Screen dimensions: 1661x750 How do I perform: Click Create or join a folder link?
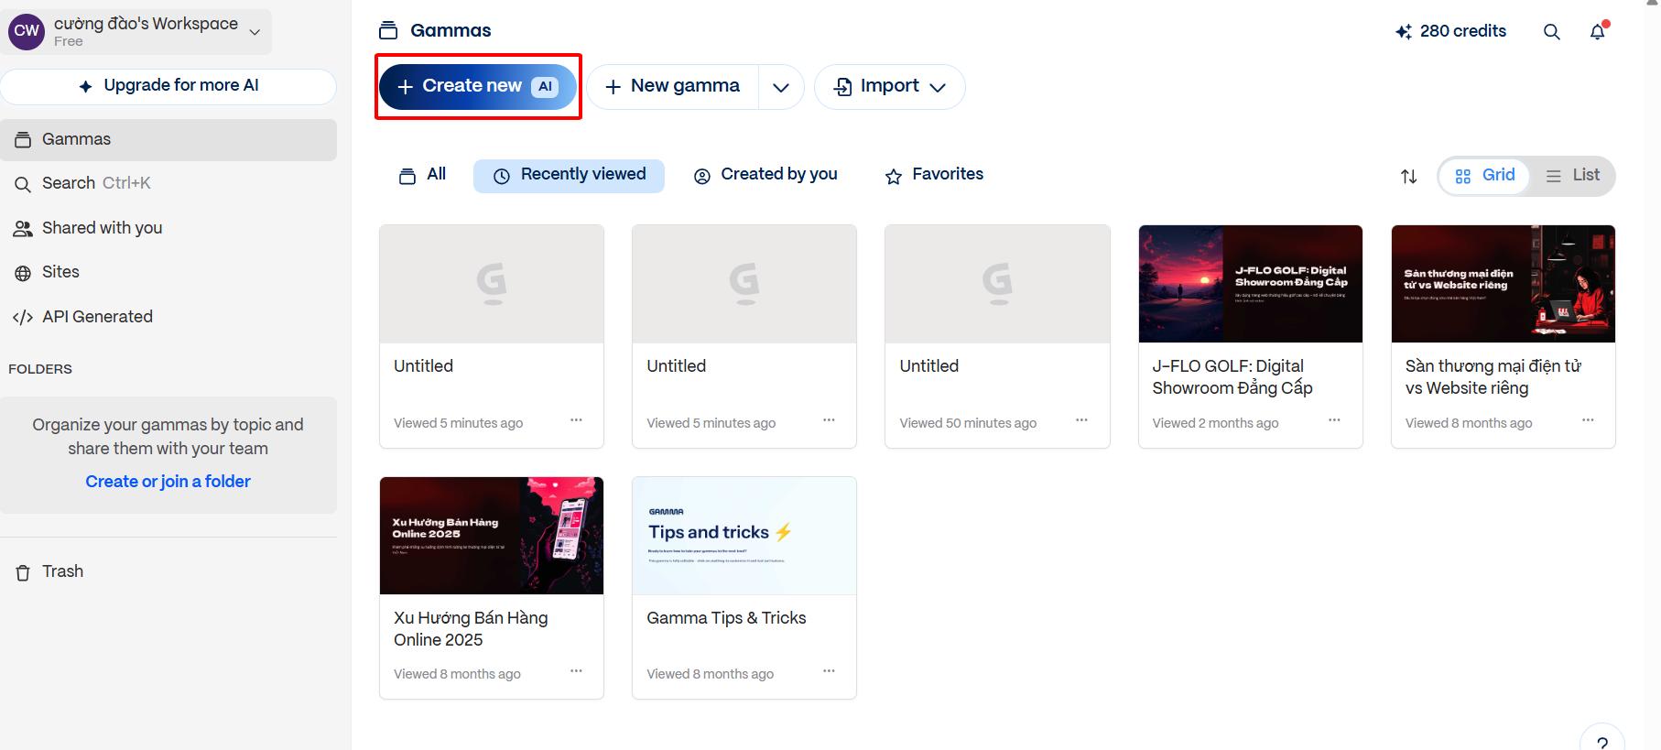[168, 482]
